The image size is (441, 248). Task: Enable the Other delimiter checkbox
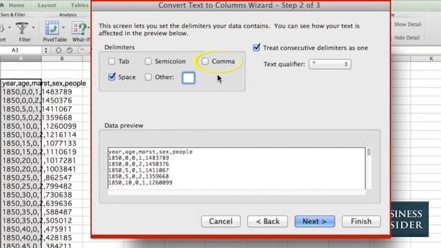click(148, 77)
